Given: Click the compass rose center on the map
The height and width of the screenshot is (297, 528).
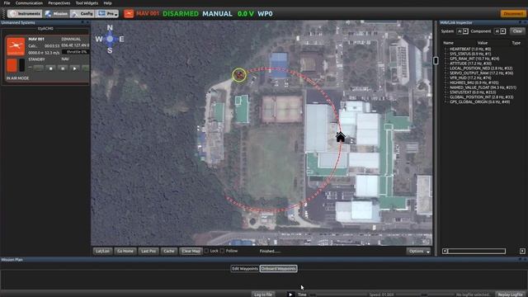Looking at the screenshot, I should click(110, 39).
